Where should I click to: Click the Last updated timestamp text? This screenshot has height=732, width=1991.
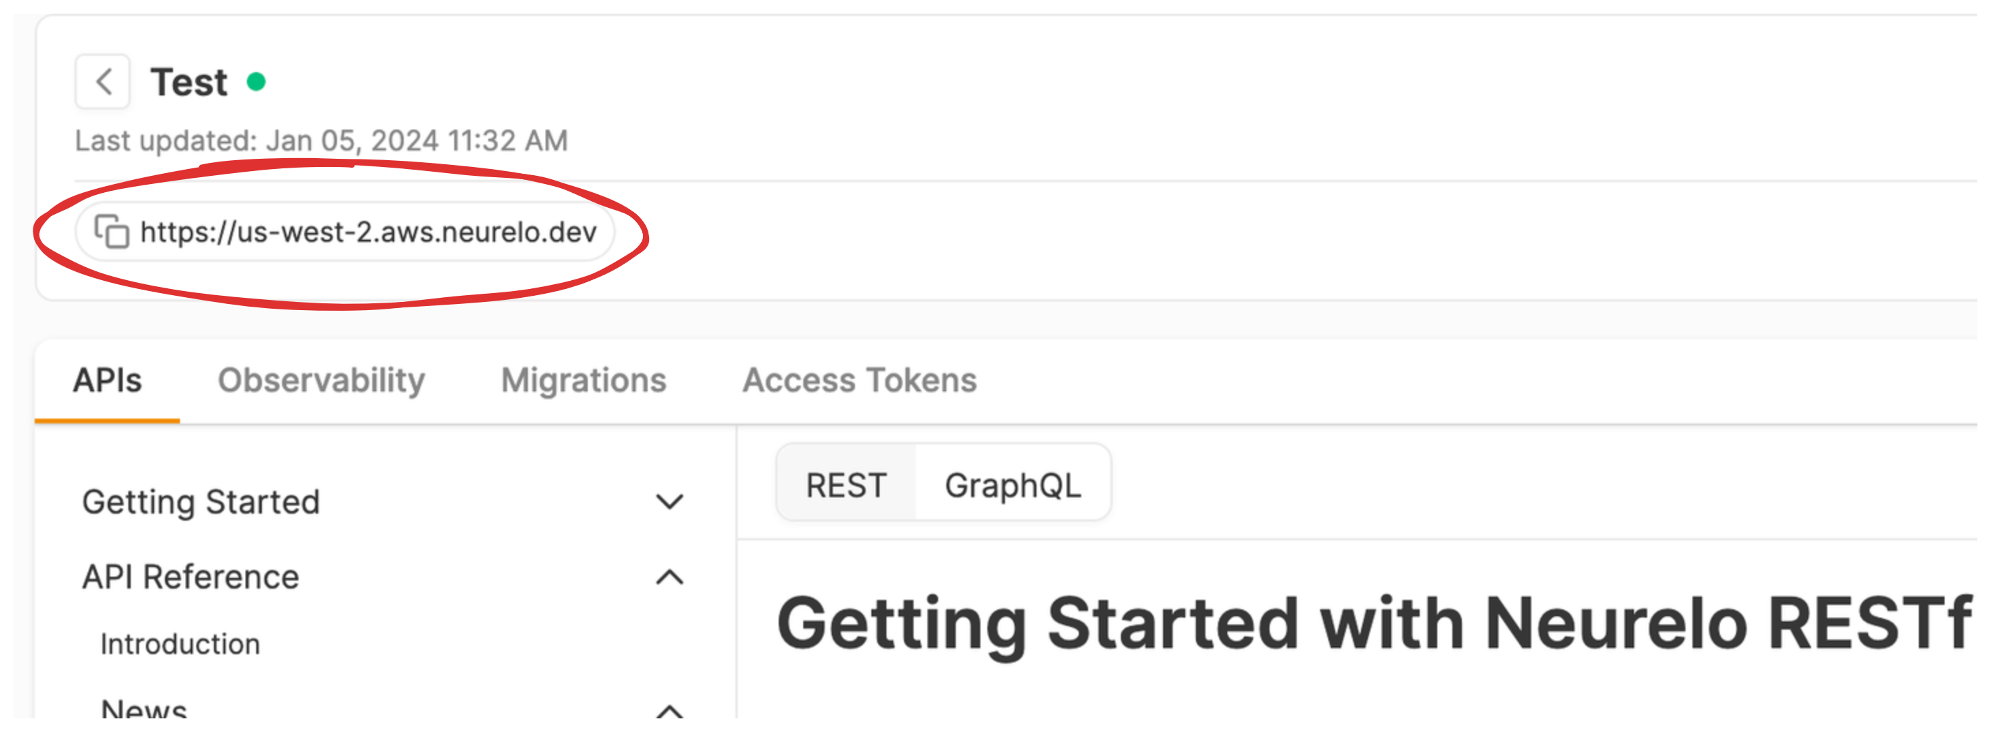click(320, 140)
